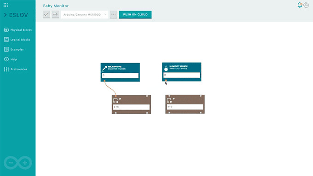Click the Arduino infinity logo

[x=18, y=163]
